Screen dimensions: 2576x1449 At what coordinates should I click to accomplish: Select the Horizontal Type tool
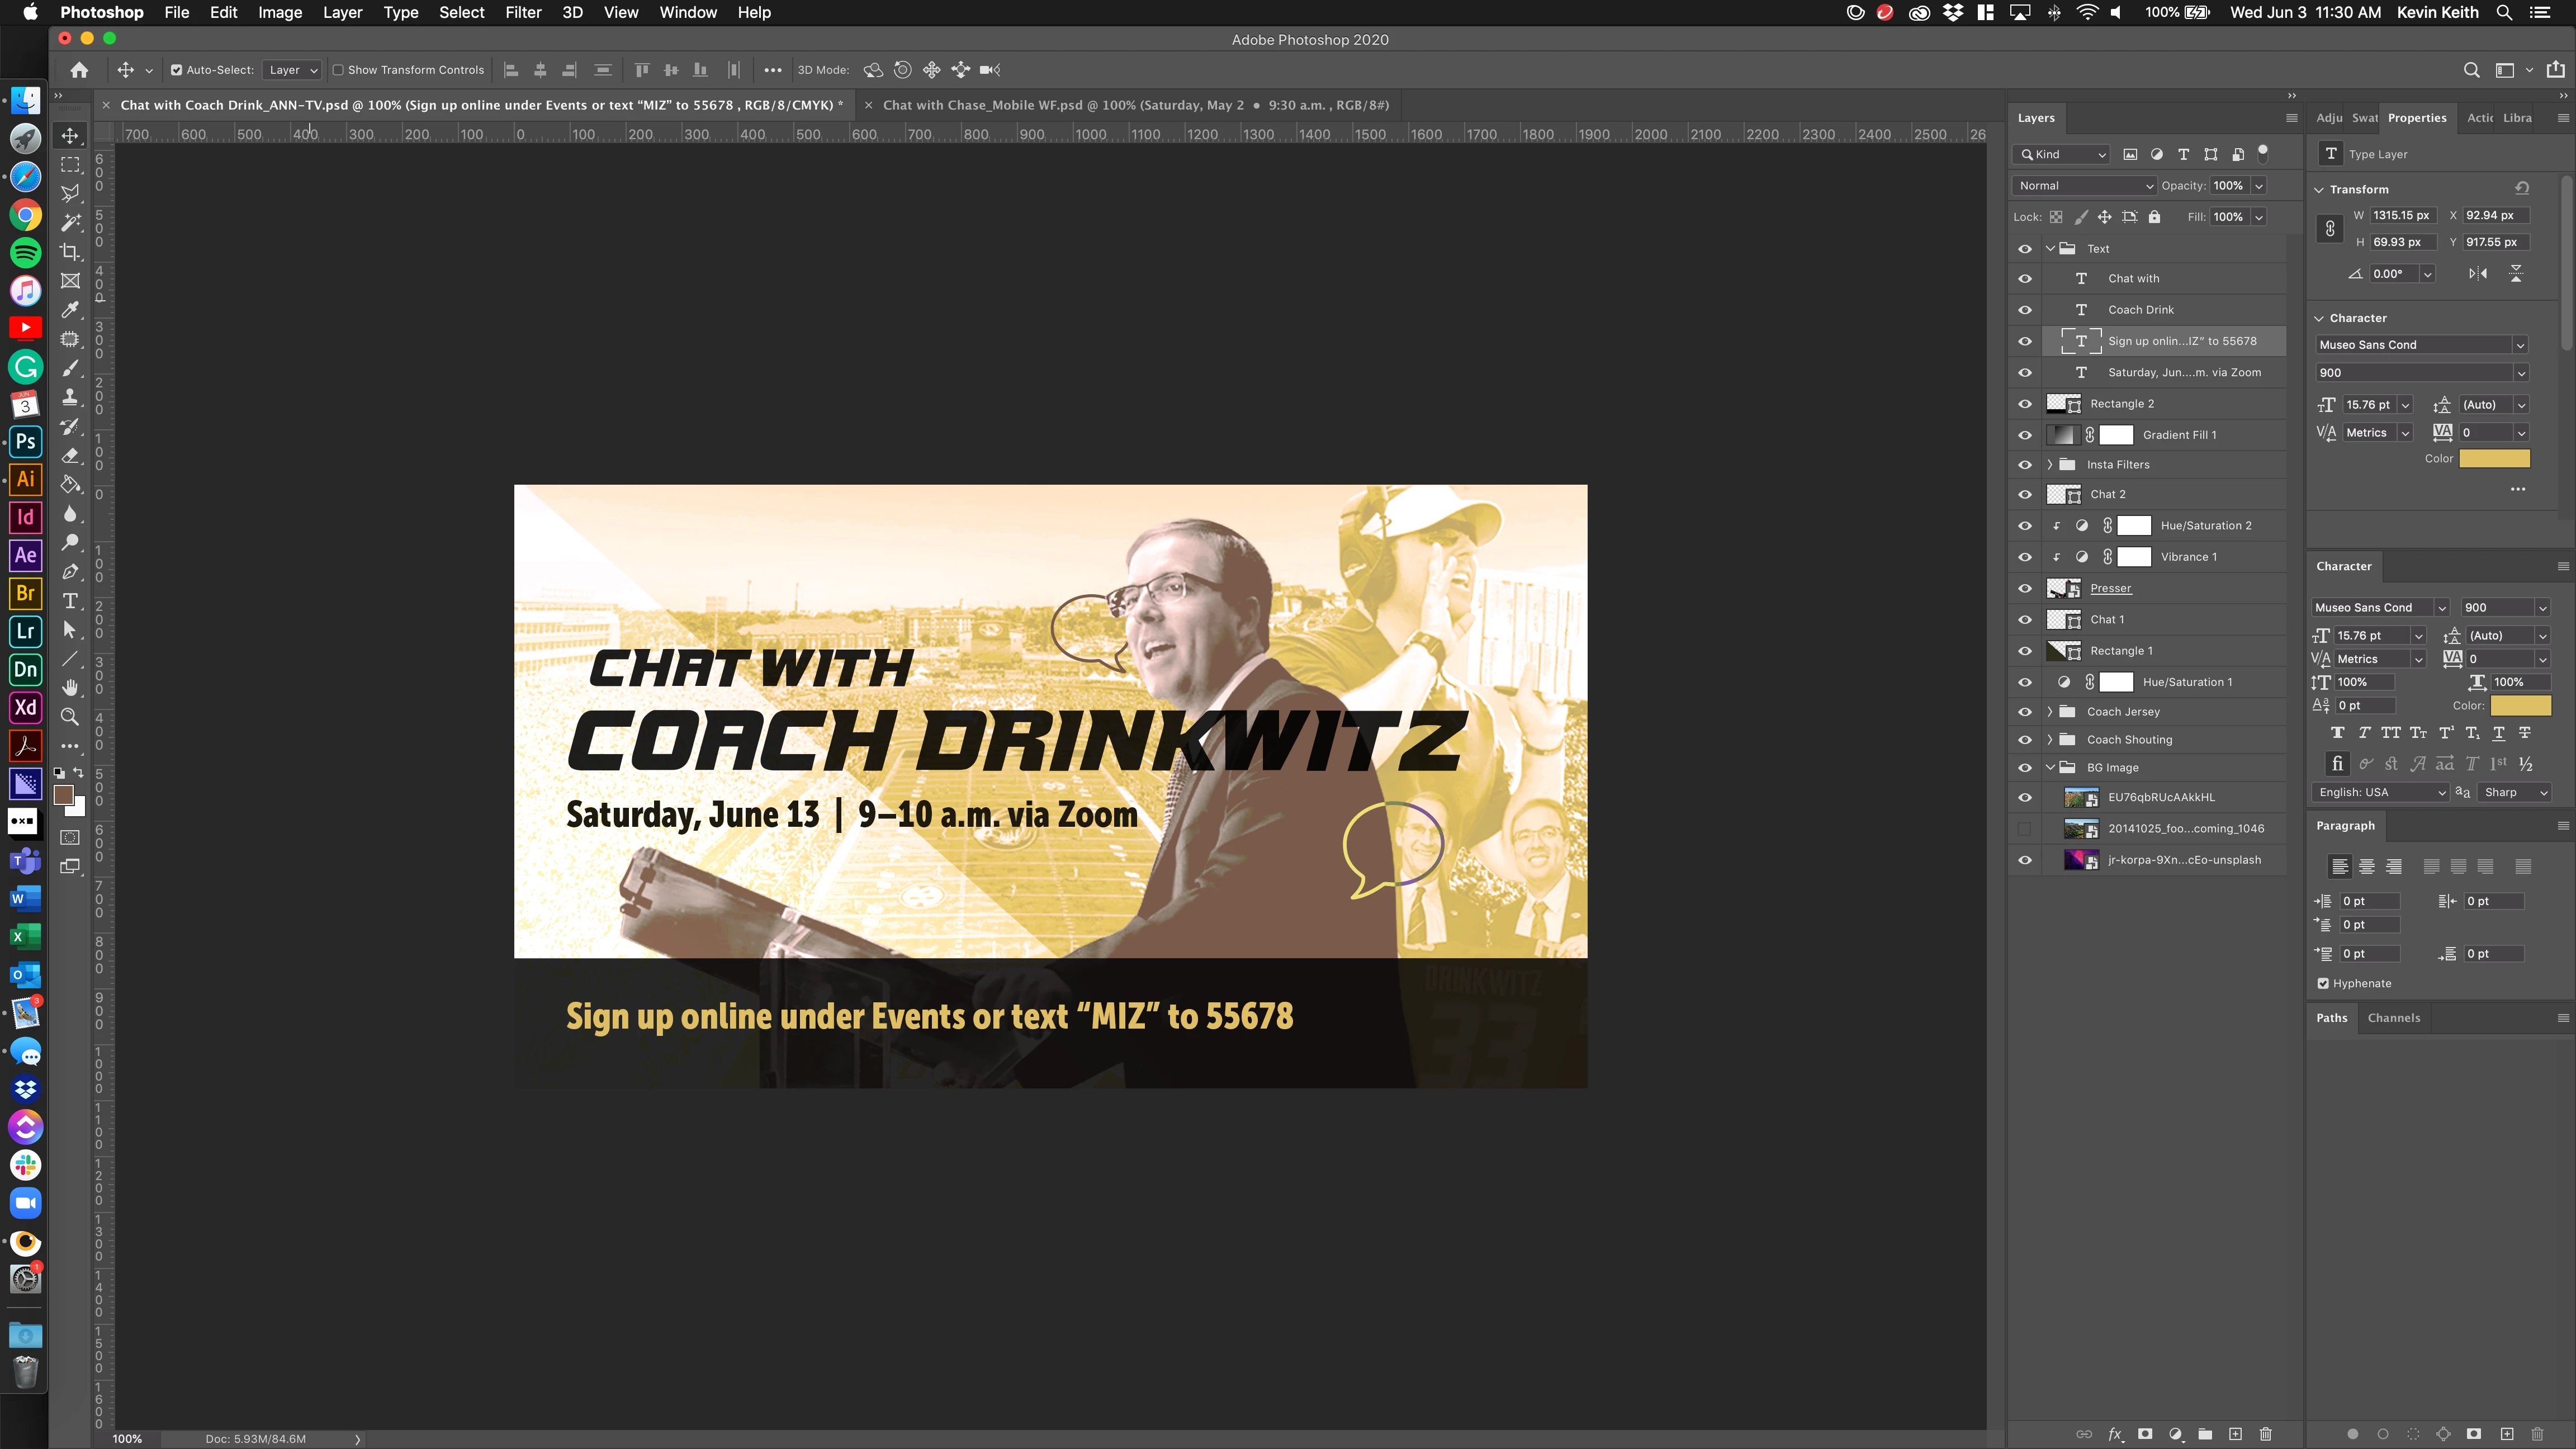click(70, 600)
